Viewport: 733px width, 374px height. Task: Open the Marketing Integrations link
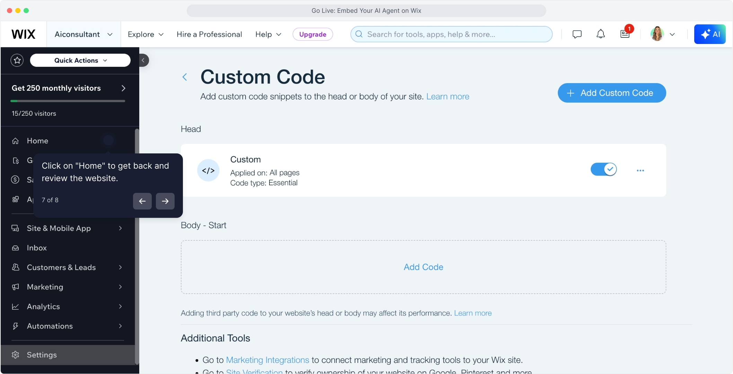pos(267,360)
